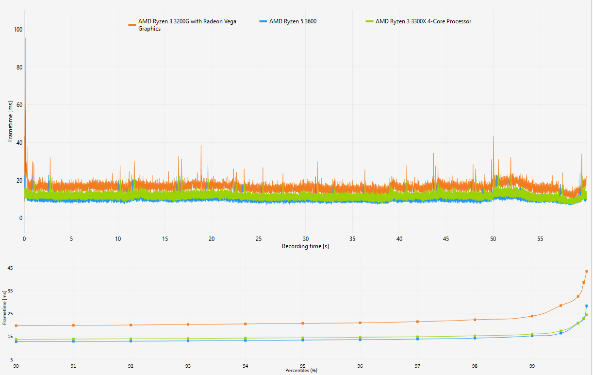Click the 80 tick on the frametime axis
Screen dimensions: 593x375
pos(19,68)
